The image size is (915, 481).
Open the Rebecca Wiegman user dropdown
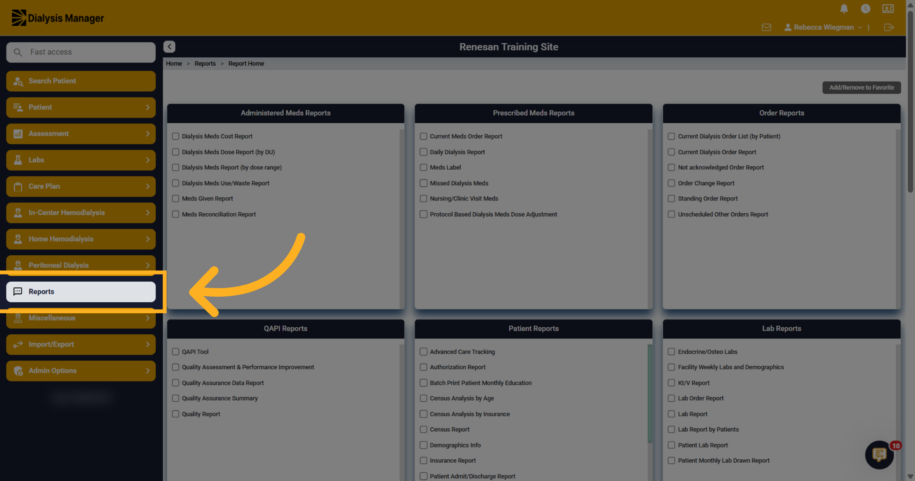[823, 27]
